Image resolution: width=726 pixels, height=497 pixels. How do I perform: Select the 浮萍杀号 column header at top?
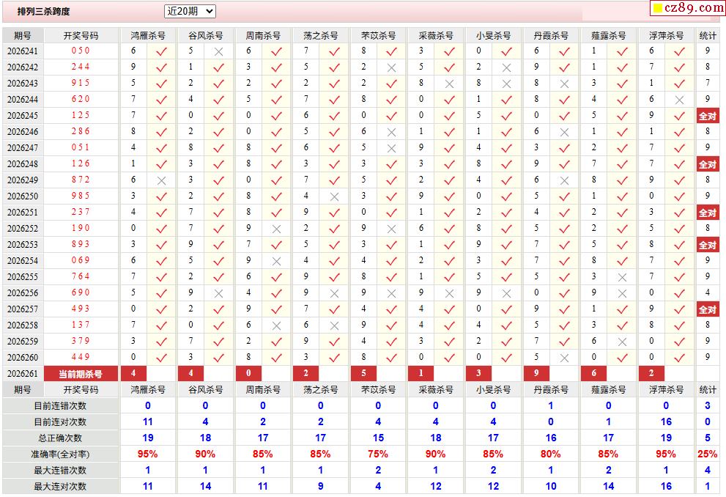666,36
